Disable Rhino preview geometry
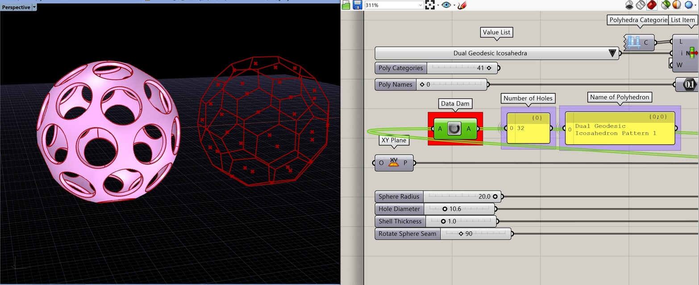The width and height of the screenshot is (699, 285). click(629, 5)
